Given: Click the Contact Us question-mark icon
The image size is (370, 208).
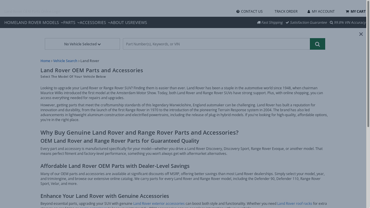Looking at the screenshot, I should pos(238,11).
